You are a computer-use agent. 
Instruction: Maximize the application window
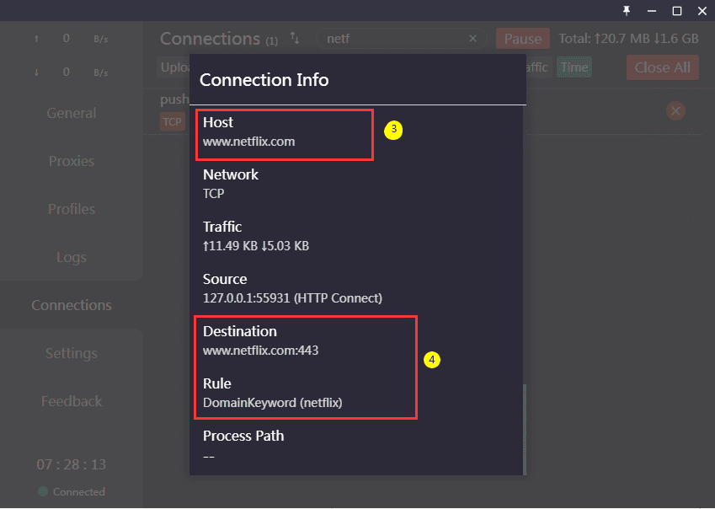click(677, 10)
